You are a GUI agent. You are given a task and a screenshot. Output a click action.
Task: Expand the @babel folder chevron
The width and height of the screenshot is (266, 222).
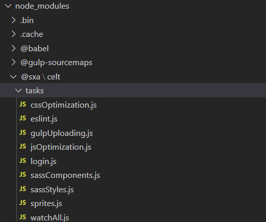coord(13,48)
